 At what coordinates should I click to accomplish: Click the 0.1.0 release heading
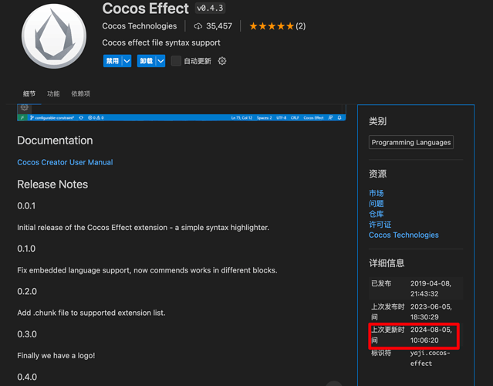(x=26, y=249)
